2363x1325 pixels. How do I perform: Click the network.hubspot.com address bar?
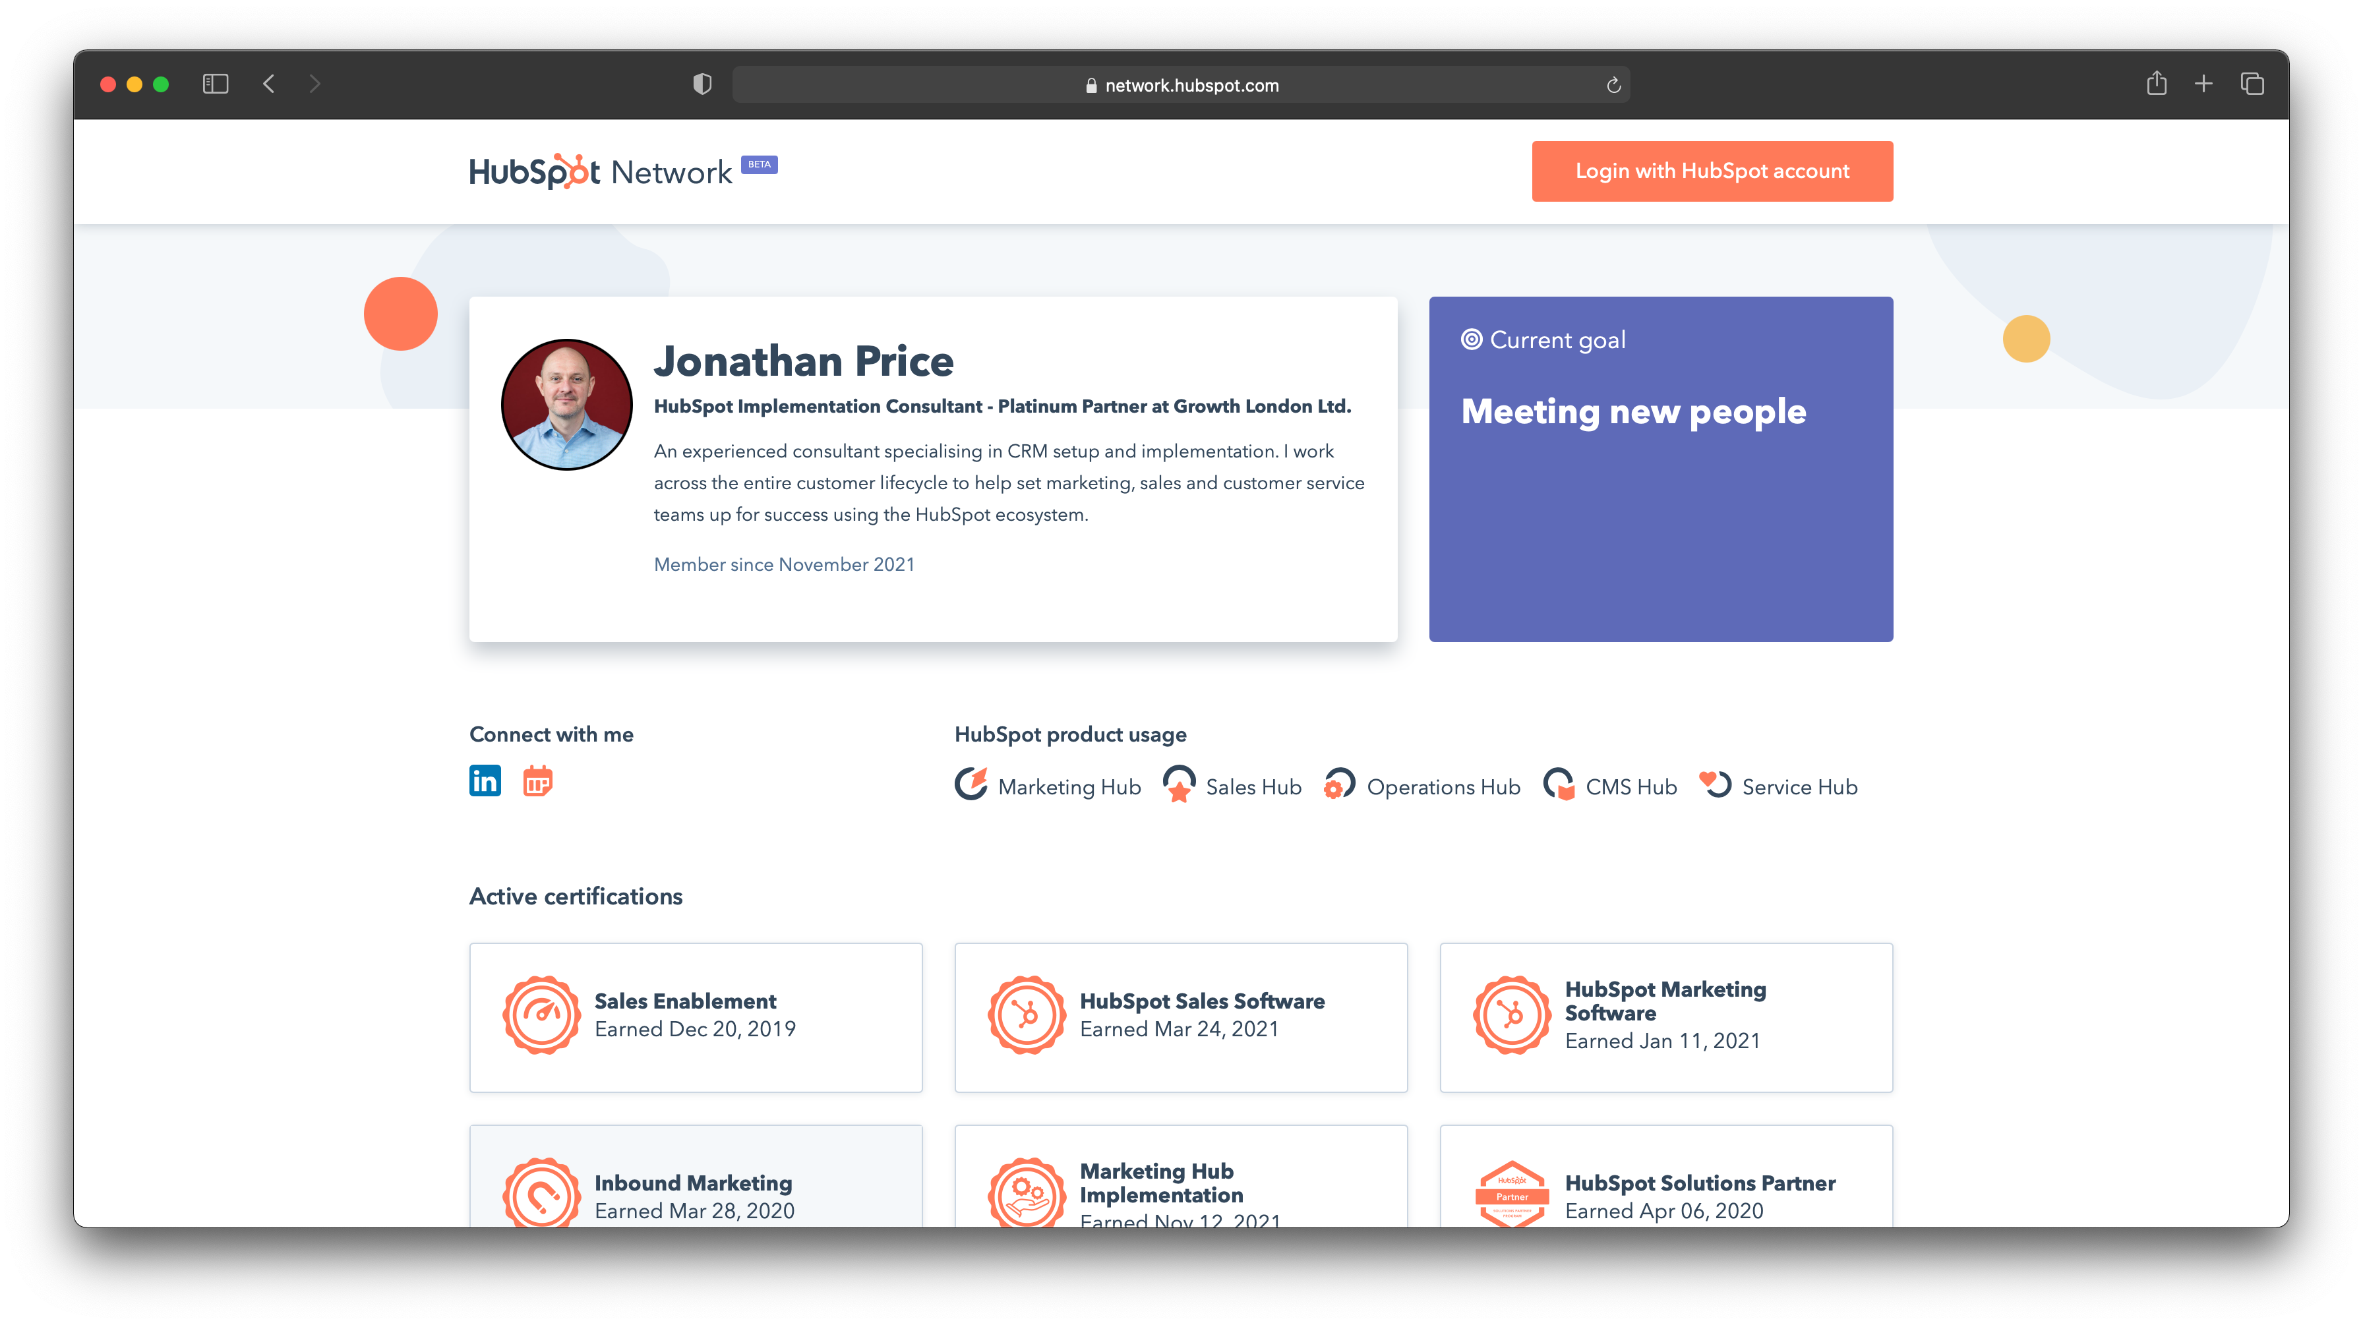pos(1181,85)
